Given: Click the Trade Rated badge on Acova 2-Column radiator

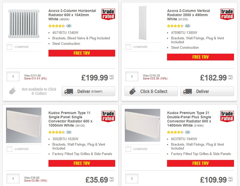Looking at the screenshot, I should coord(227,14).
